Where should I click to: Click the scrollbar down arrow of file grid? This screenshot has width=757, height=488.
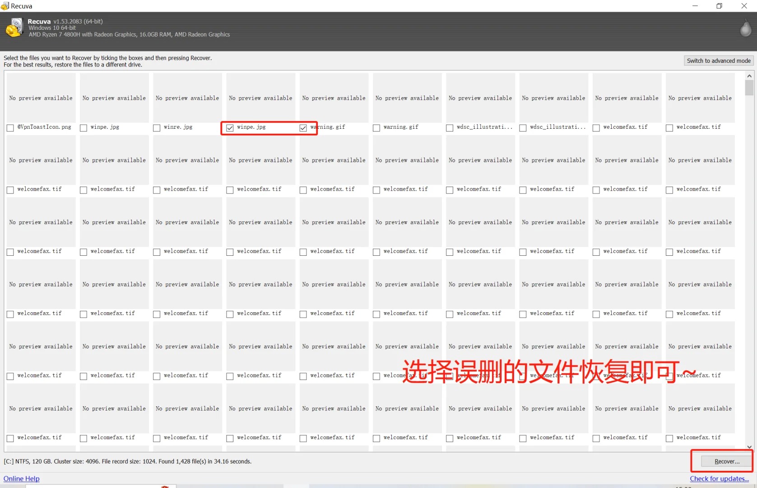[x=749, y=447]
